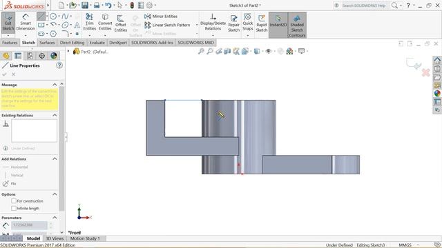Click Search SOLIDWORKS Help field
The height and width of the screenshot is (248, 442).
coord(364,6)
